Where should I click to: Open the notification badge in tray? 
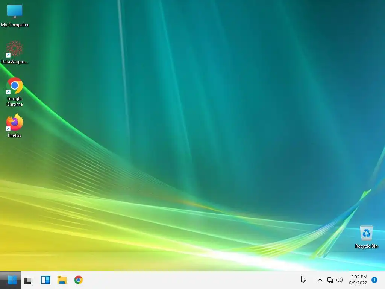(x=374, y=280)
